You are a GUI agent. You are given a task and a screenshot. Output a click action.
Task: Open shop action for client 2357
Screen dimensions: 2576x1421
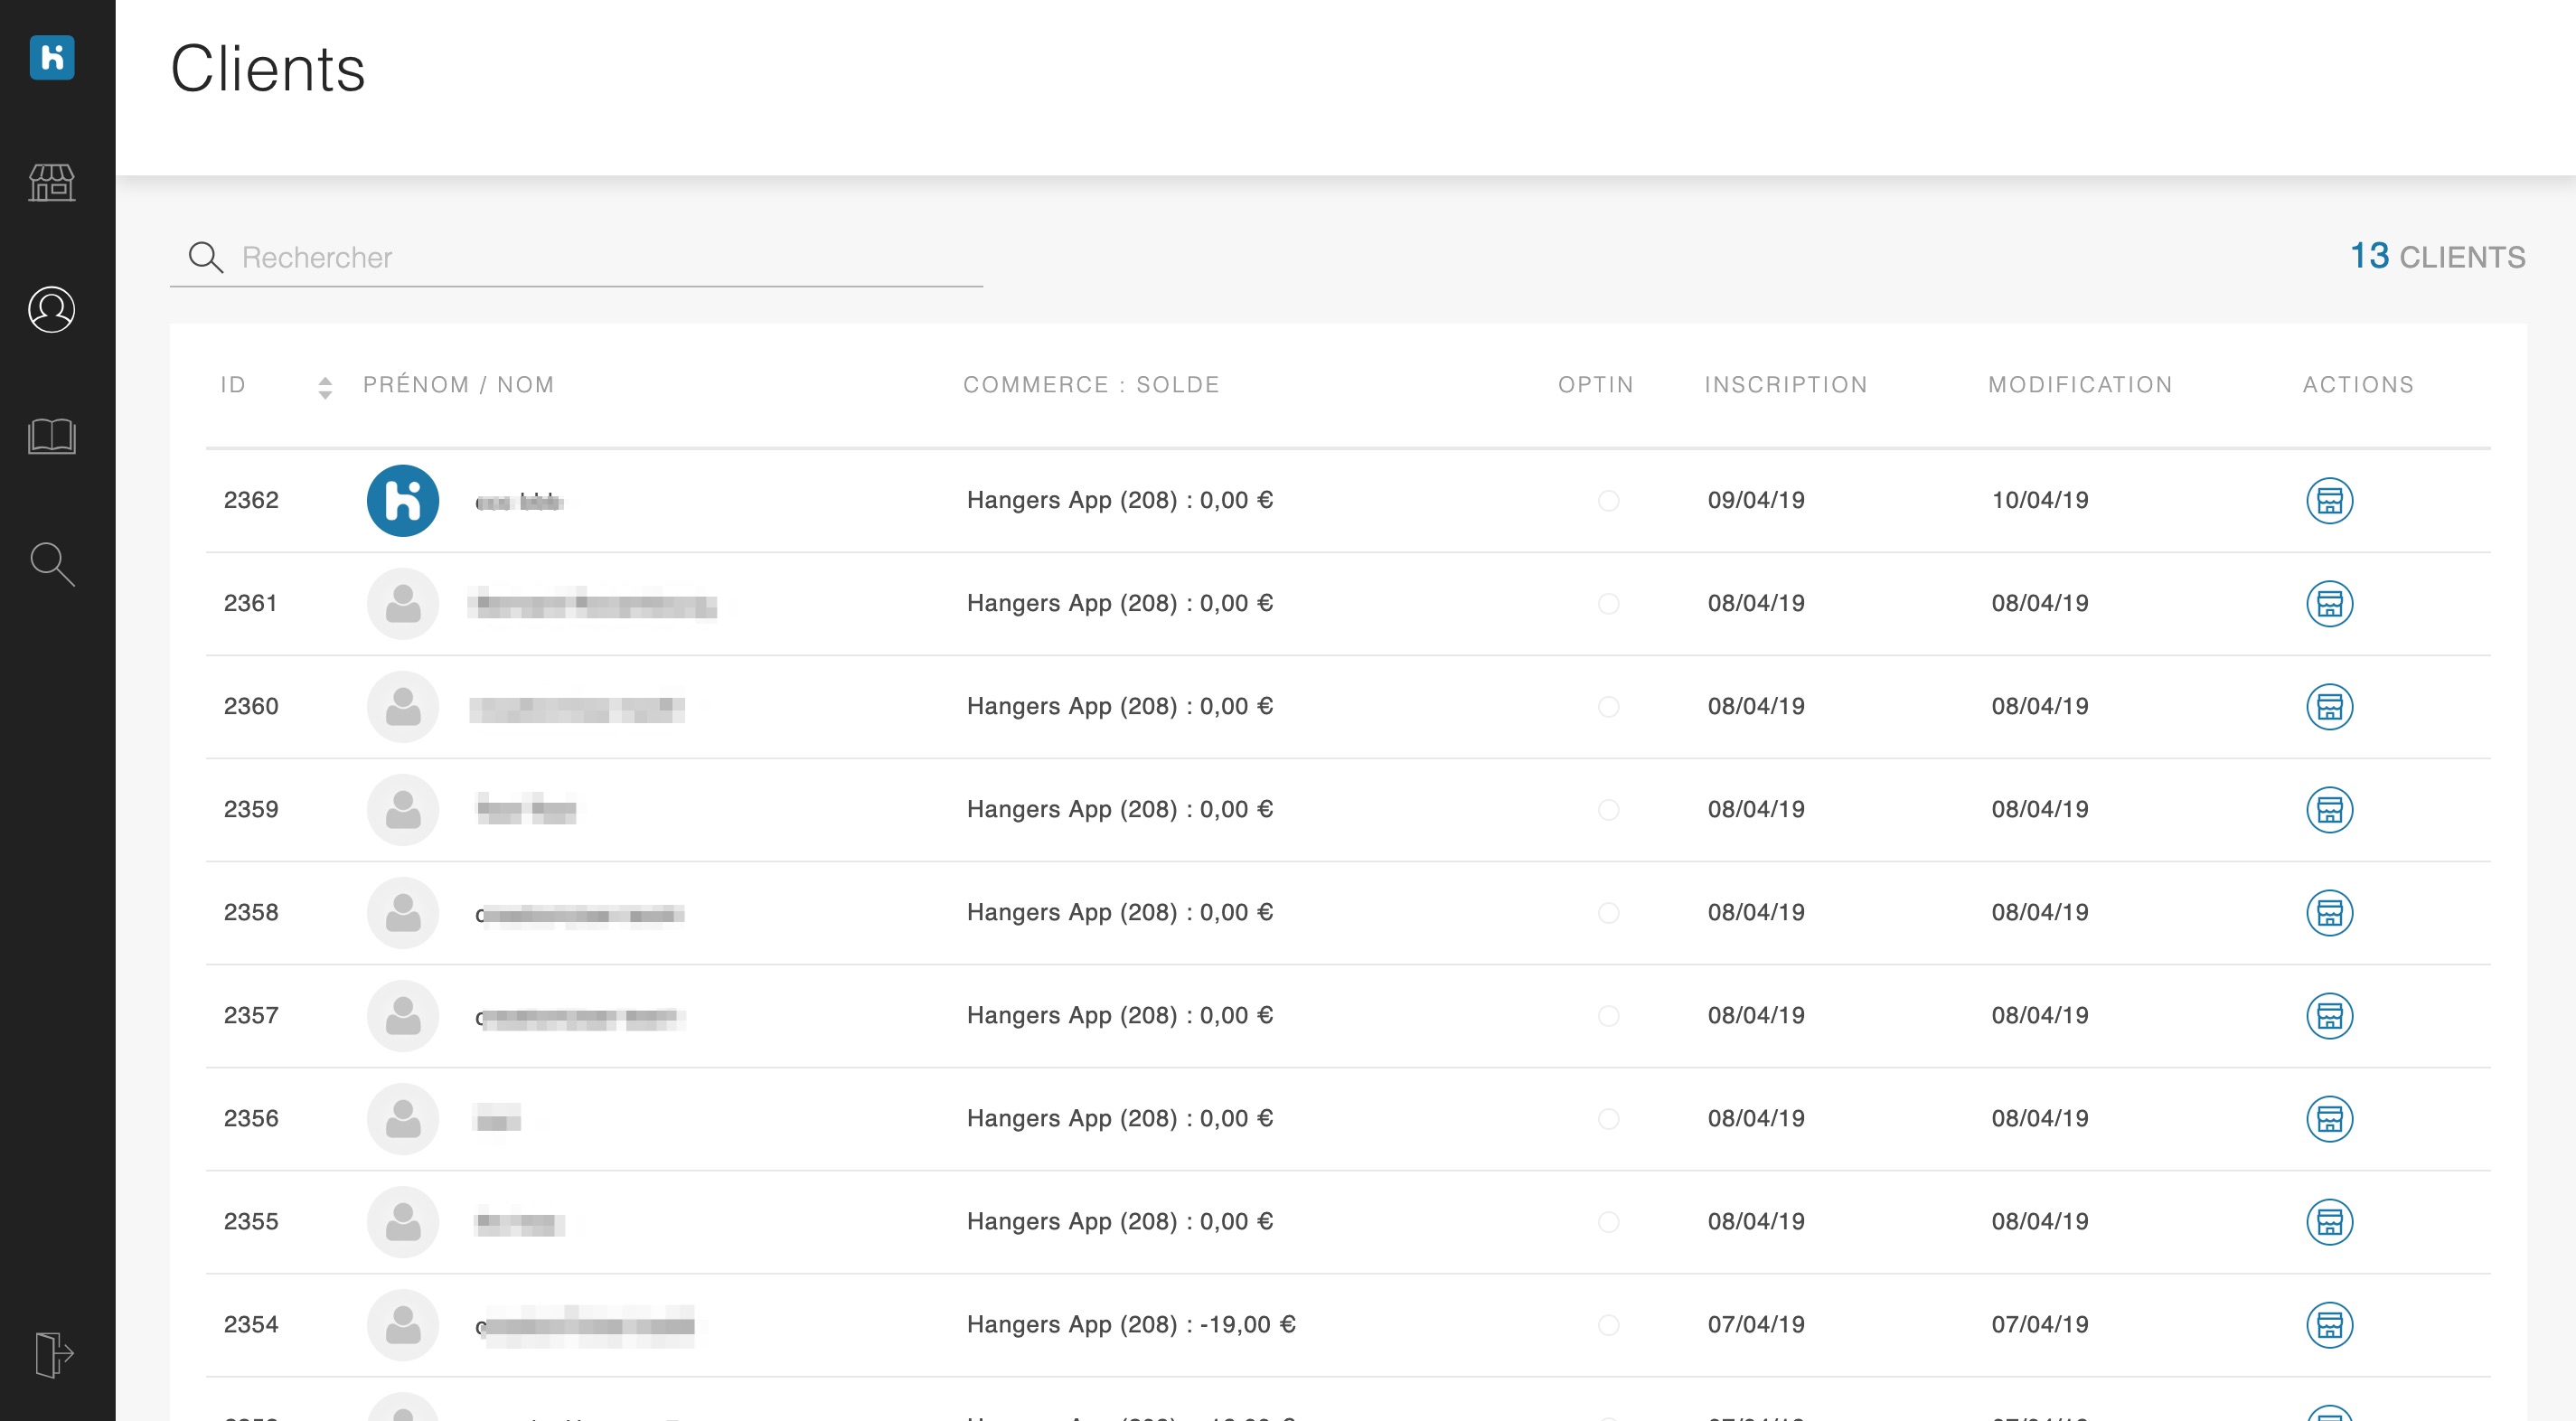[x=2329, y=1015]
